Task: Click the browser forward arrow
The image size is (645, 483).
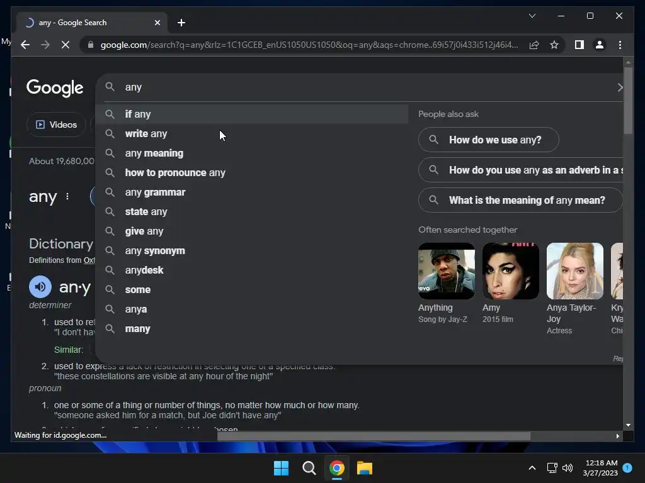Action: click(x=45, y=45)
